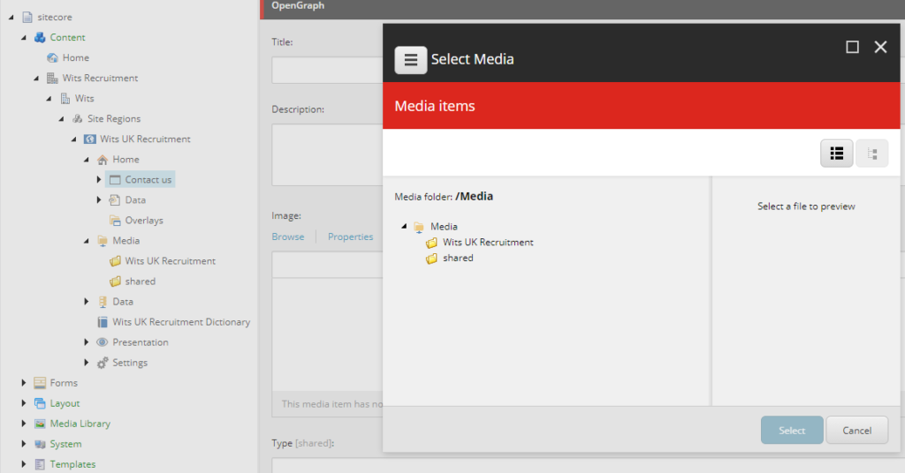Collapse Media node in dialog tree
905x473 pixels.
(404, 227)
